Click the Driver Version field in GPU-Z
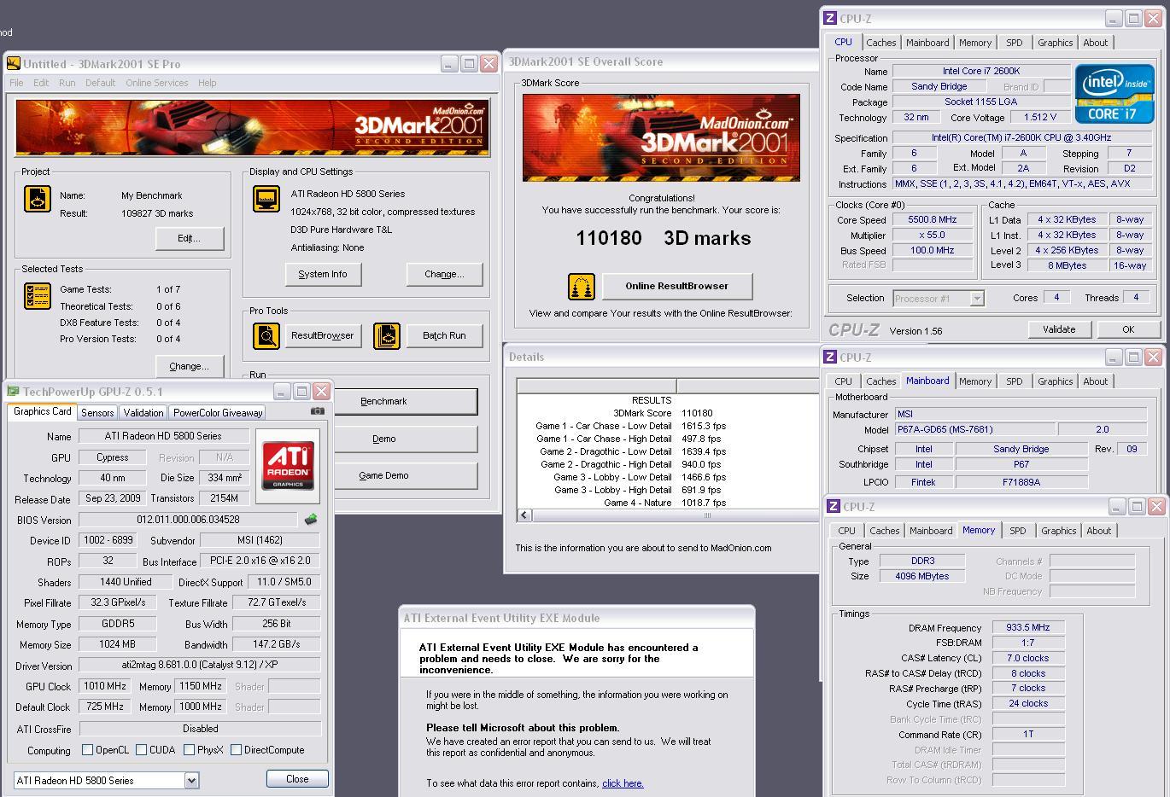Screen dimensions: 1170x797 pos(200,665)
